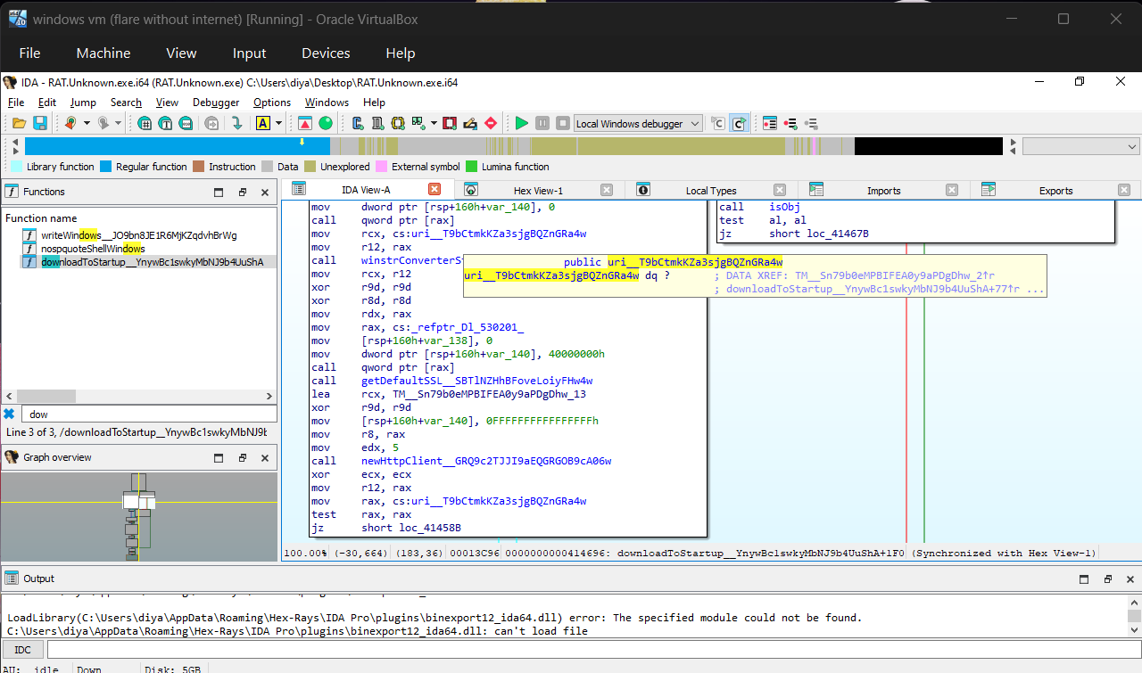Click the Functions list horizontal scrollbar
Image resolution: width=1142 pixels, height=673 pixels.
139,397
